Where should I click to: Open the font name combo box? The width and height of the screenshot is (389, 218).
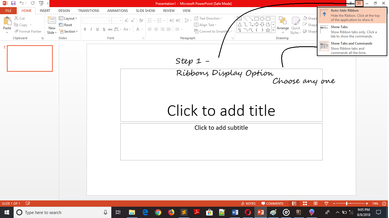pos(97,21)
